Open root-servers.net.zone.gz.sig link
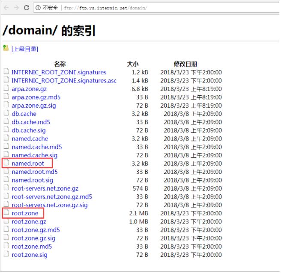Image resolution: width=281 pixels, height=273 pixels. click(50, 205)
